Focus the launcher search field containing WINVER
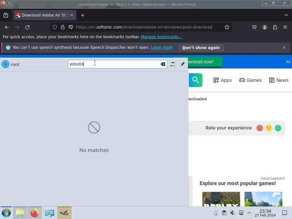The width and height of the screenshot is (292, 219). point(117,64)
